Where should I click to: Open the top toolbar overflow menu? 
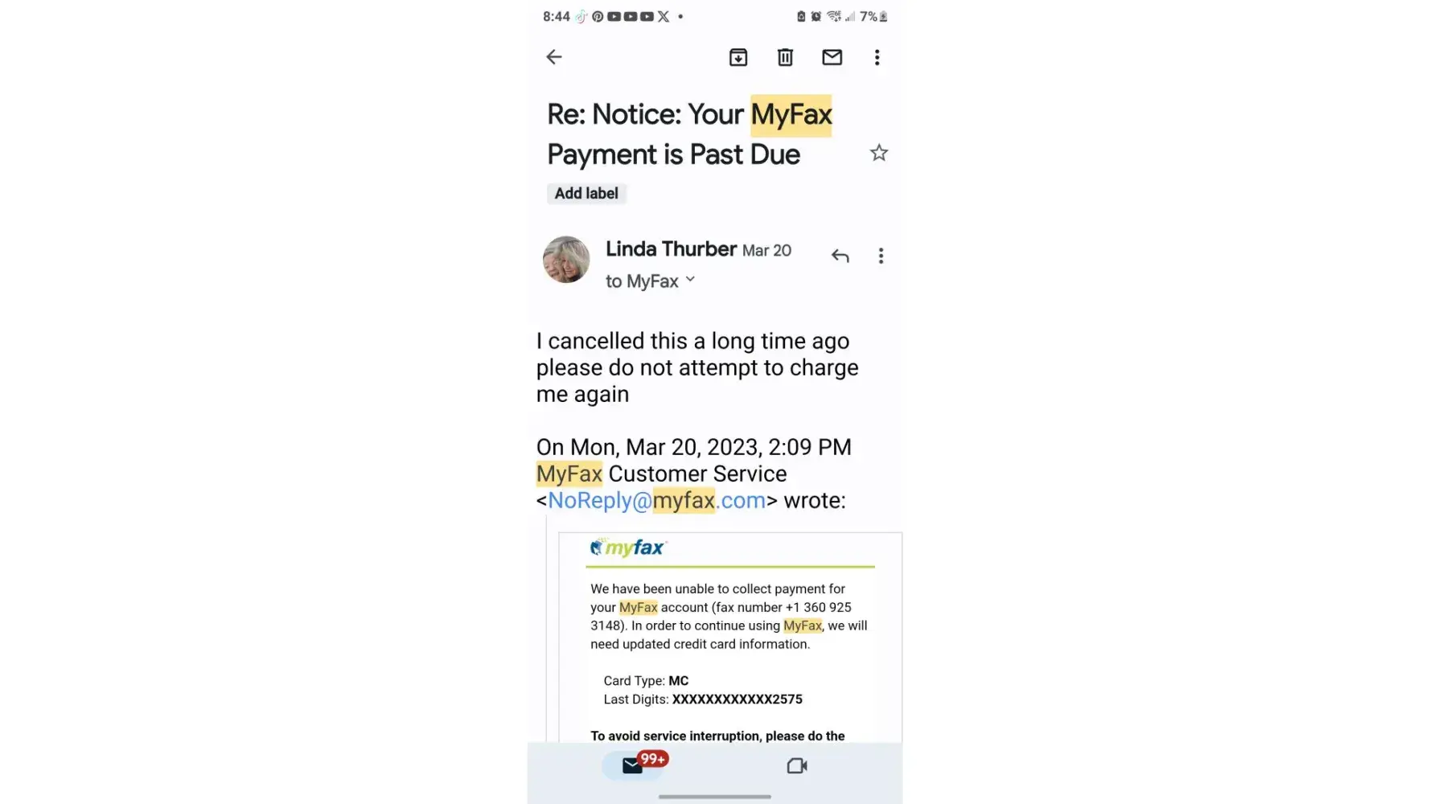click(877, 57)
